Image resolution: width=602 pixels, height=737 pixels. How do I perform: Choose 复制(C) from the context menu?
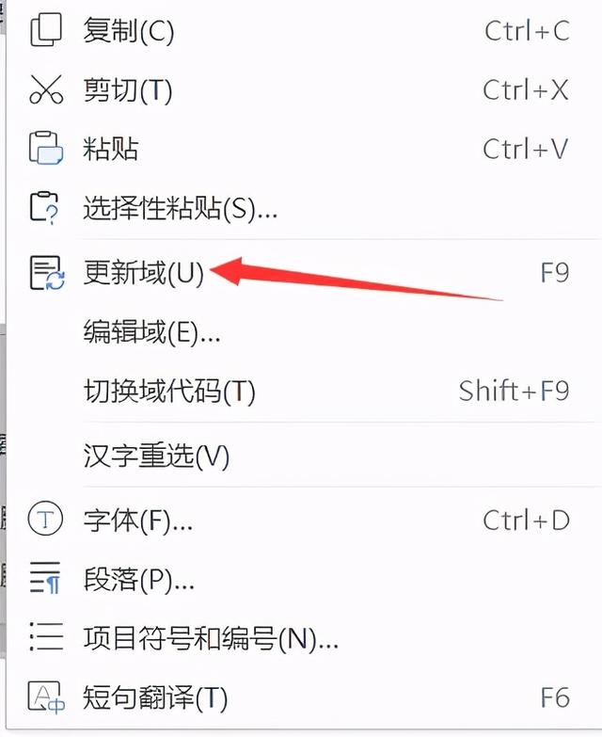click(301, 30)
